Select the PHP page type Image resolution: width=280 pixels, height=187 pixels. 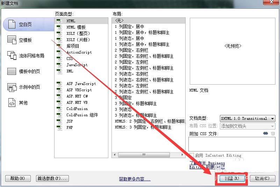pyautogui.click(x=70, y=127)
